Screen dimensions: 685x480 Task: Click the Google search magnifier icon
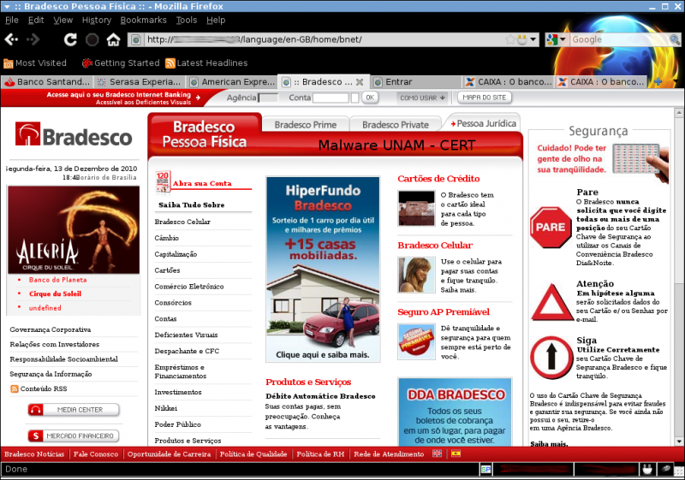tap(675, 39)
